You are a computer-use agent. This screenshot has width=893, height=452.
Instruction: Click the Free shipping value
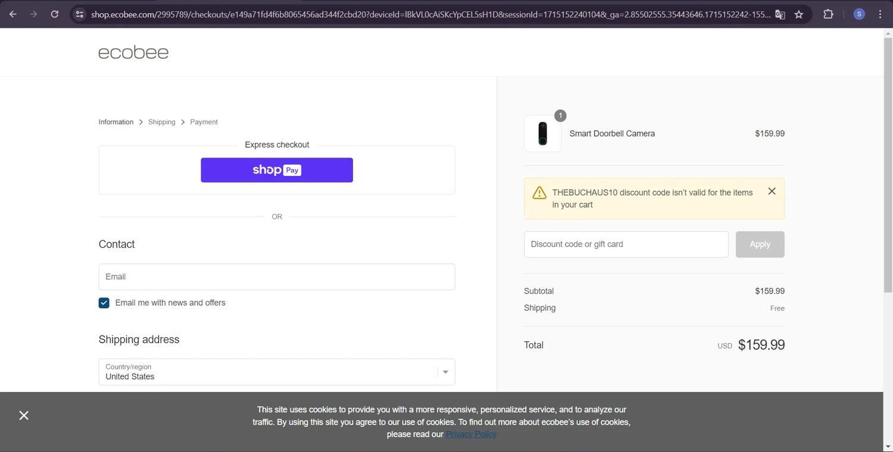(778, 308)
